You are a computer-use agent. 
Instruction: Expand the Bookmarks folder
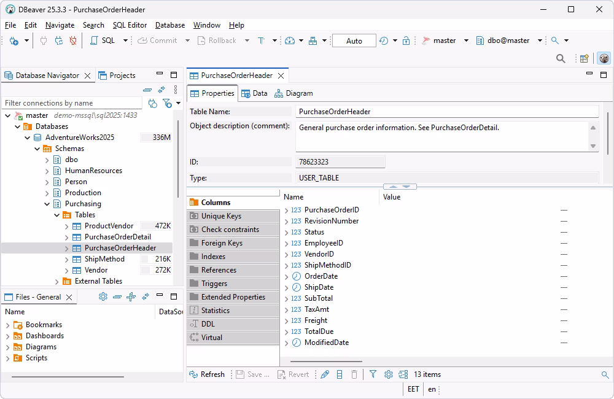(7, 325)
